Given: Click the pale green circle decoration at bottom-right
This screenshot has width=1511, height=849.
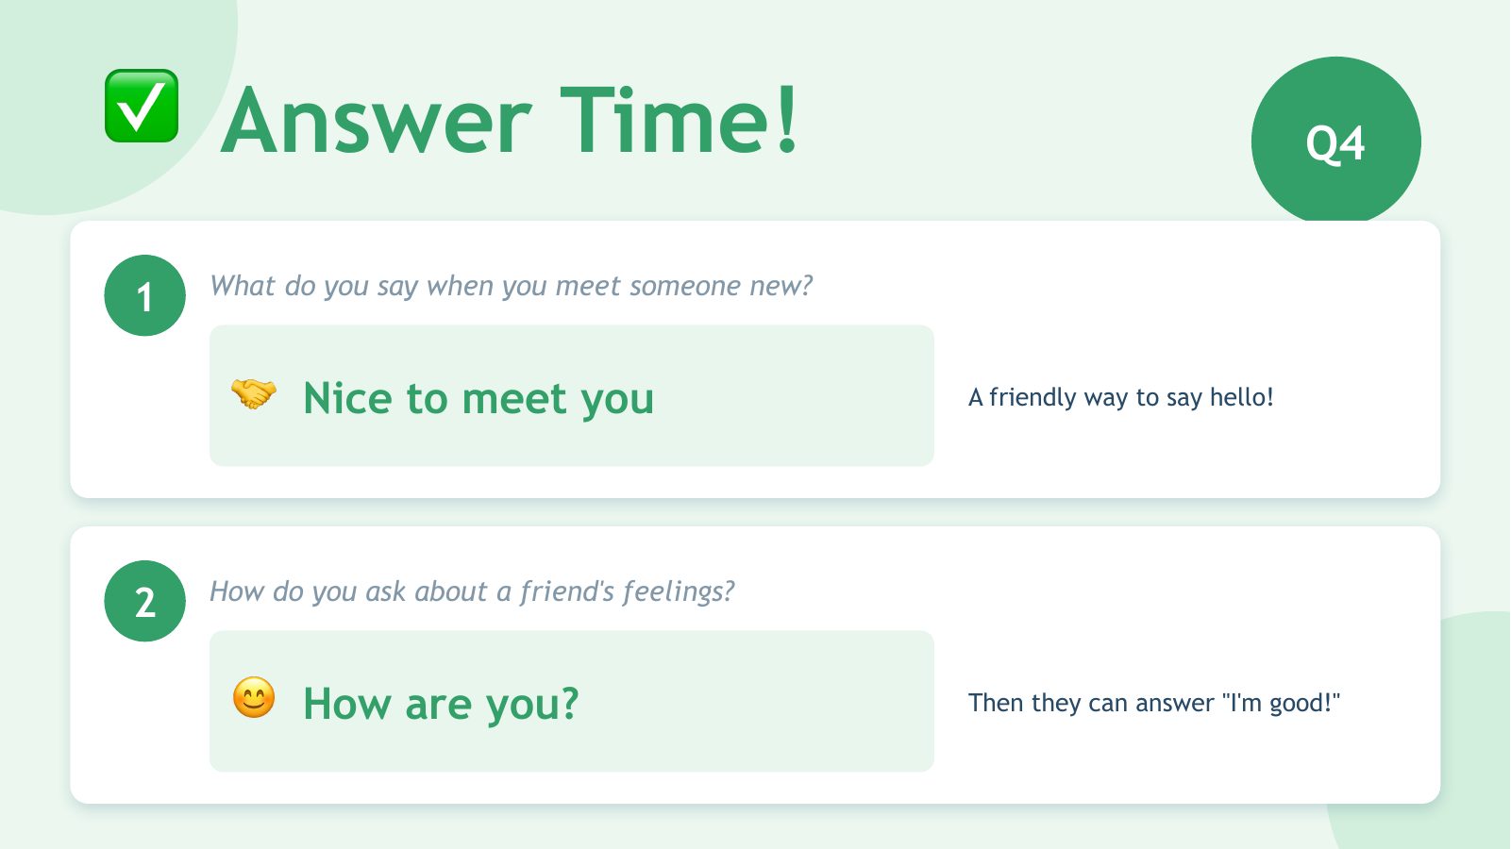Looking at the screenshot, I should point(1472,821).
